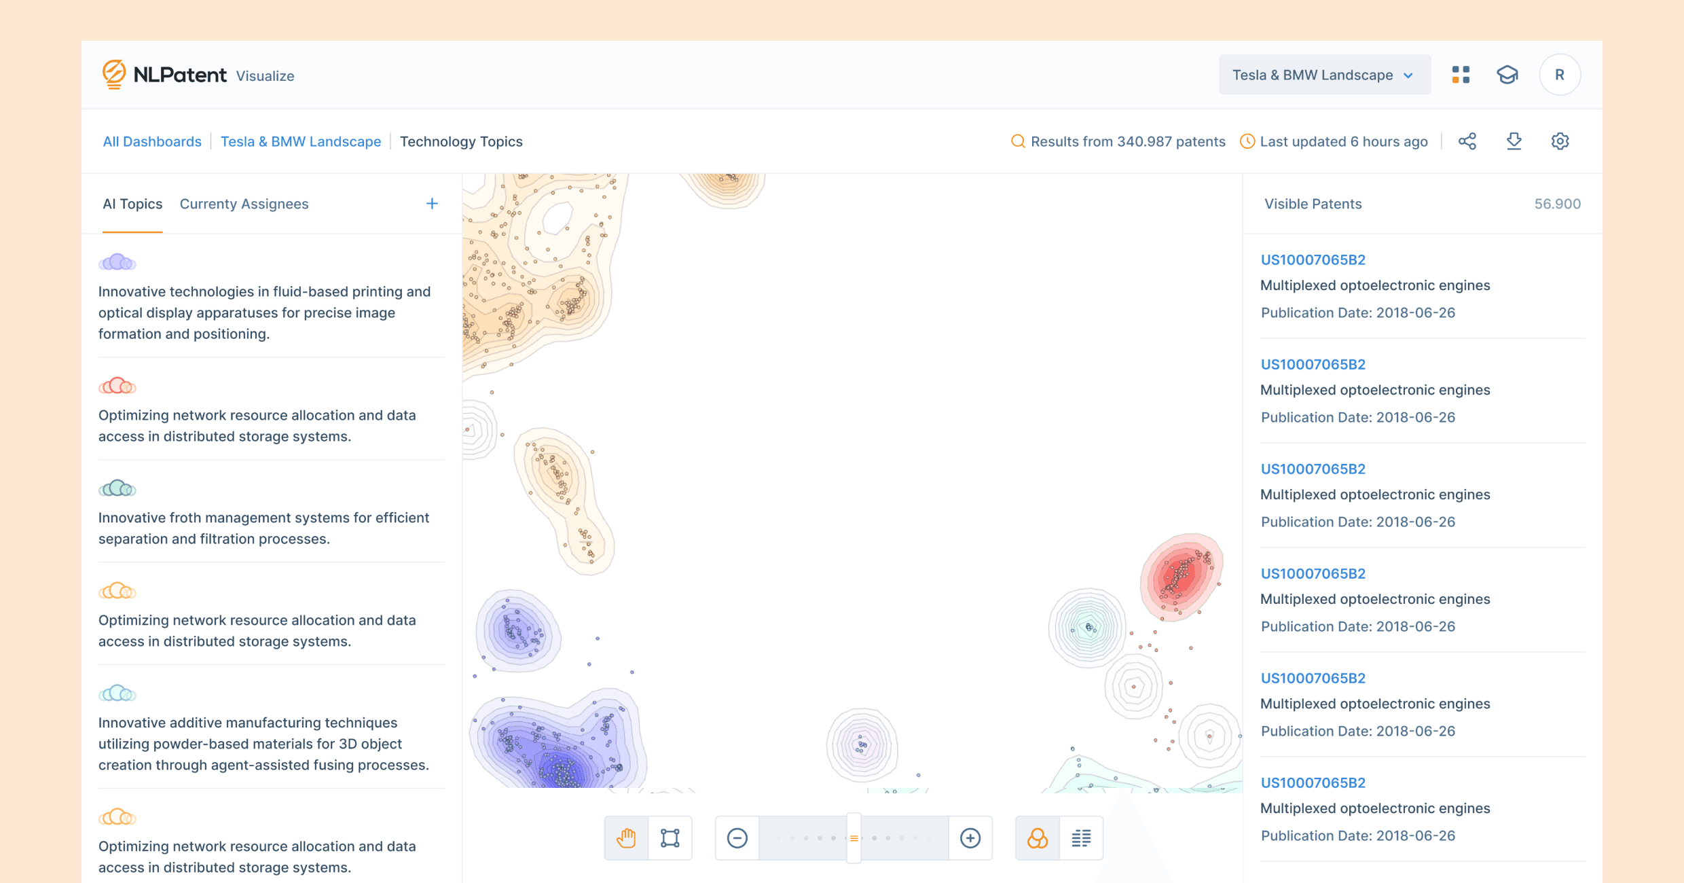This screenshot has height=883, width=1684.
Task: Open the share options icon
Action: 1467,141
